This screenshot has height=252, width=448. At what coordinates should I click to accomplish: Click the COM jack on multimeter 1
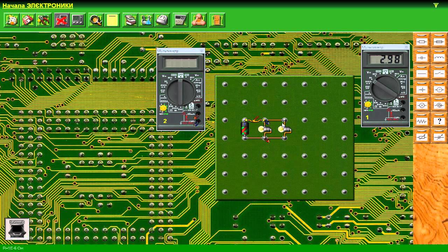403,118
